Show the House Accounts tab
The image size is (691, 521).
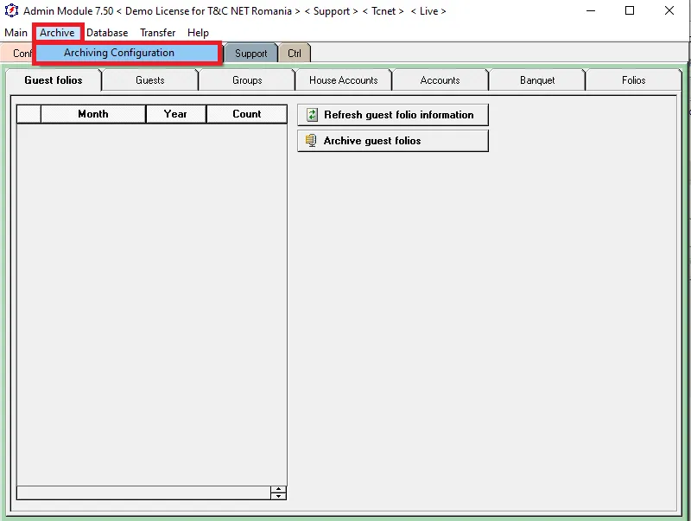[343, 80]
